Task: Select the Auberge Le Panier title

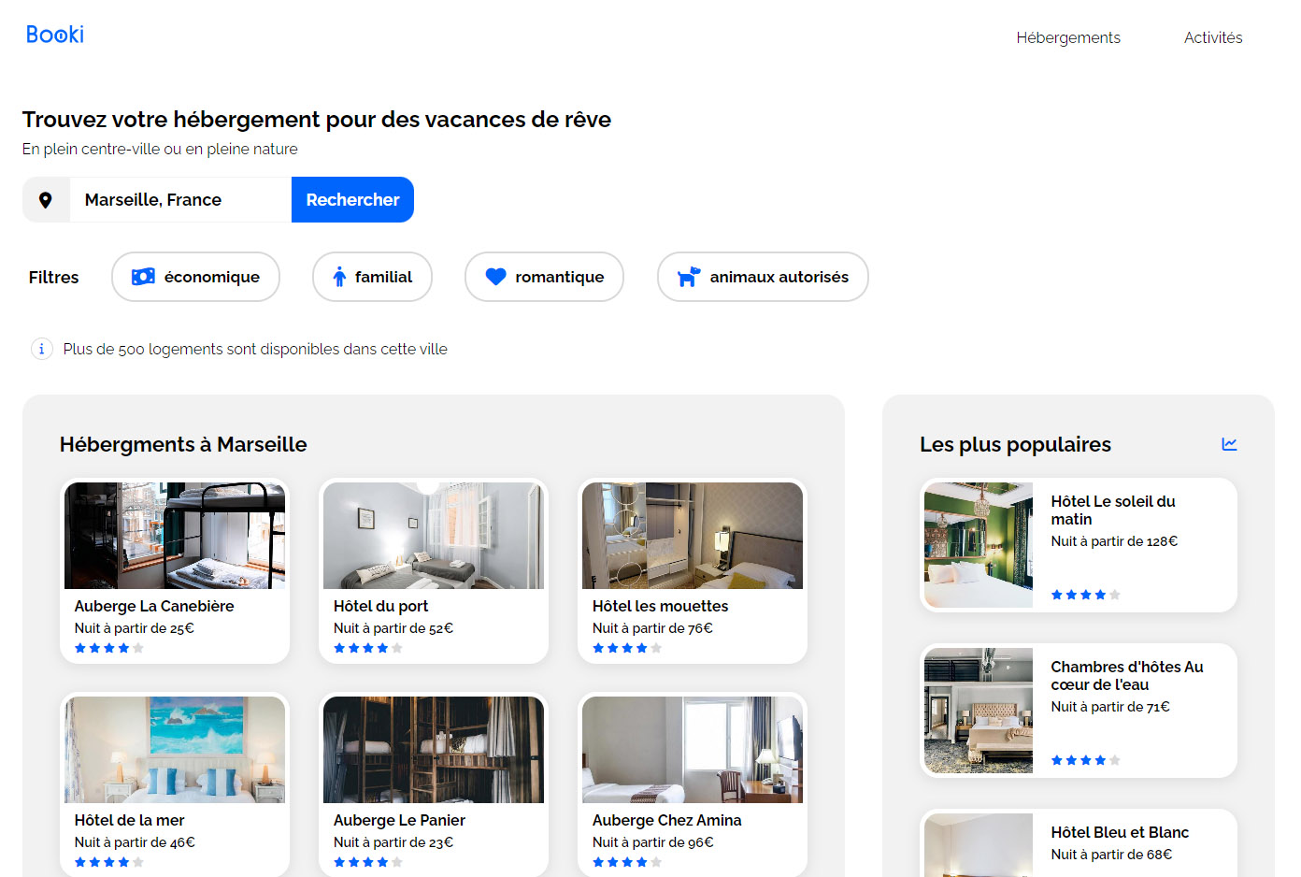Action: pos(399,820)
